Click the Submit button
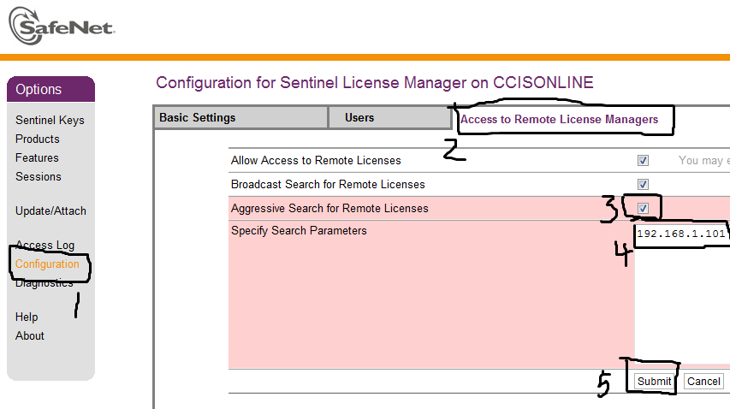The width and height of the screenshot is (730, 409). (654, 382)
